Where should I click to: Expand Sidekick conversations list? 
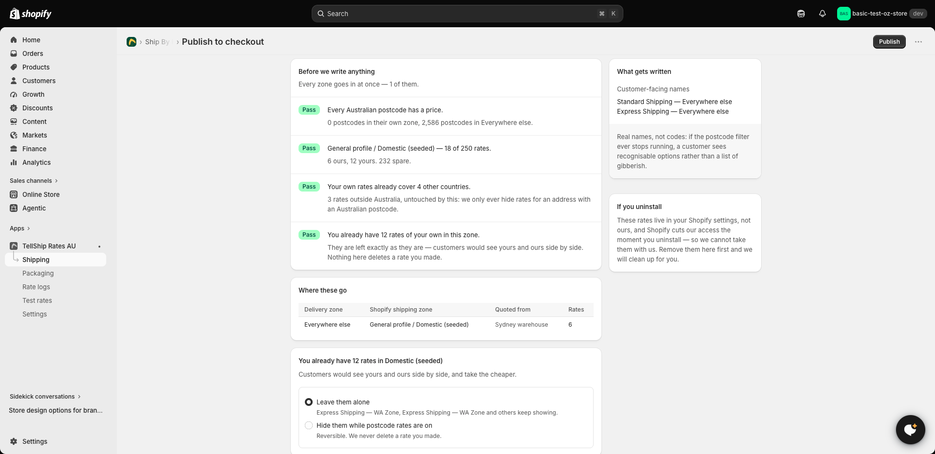[45, 397]
